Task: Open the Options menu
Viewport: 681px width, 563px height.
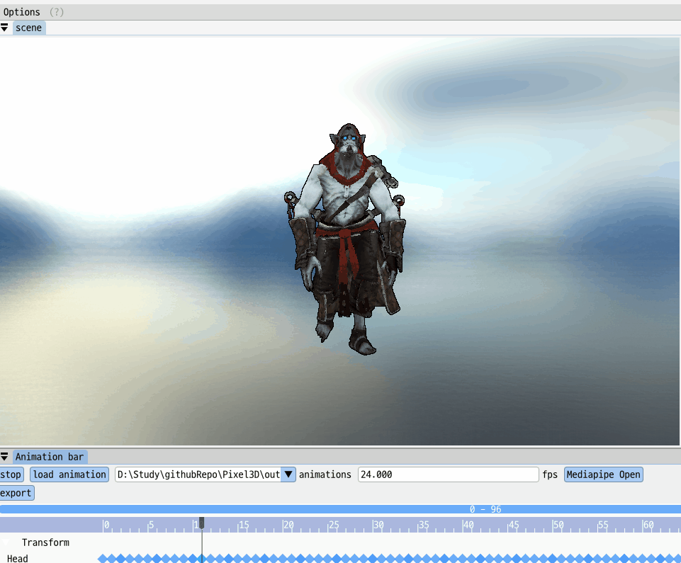Action: (x=22, y=12)
